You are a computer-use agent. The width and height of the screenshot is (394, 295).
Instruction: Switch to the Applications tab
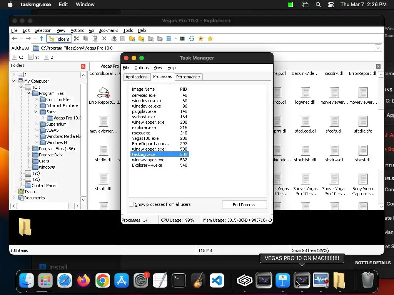(137, 77)
